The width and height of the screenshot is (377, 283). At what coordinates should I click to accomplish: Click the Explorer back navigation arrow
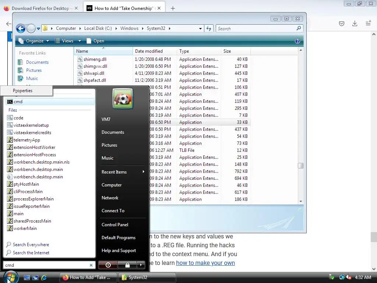coord(21,28)
